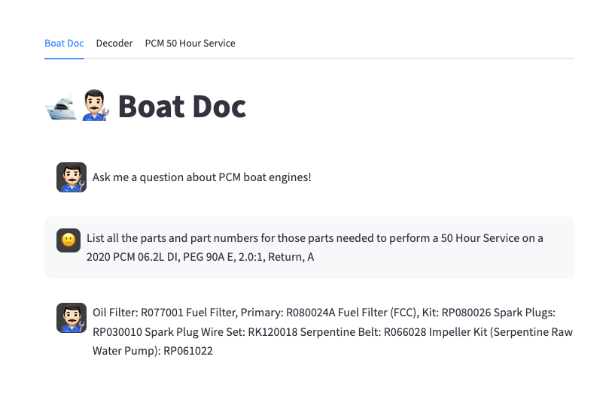Click the mechanic avatar beside the greeting message
The height and width of the screenshot is (411, 612).
tap(72, 177)
